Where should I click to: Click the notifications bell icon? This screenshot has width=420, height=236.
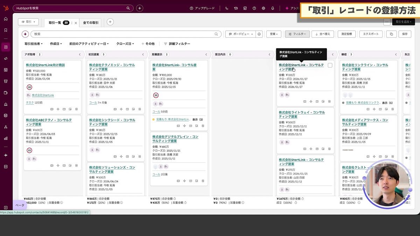(273, 8)
